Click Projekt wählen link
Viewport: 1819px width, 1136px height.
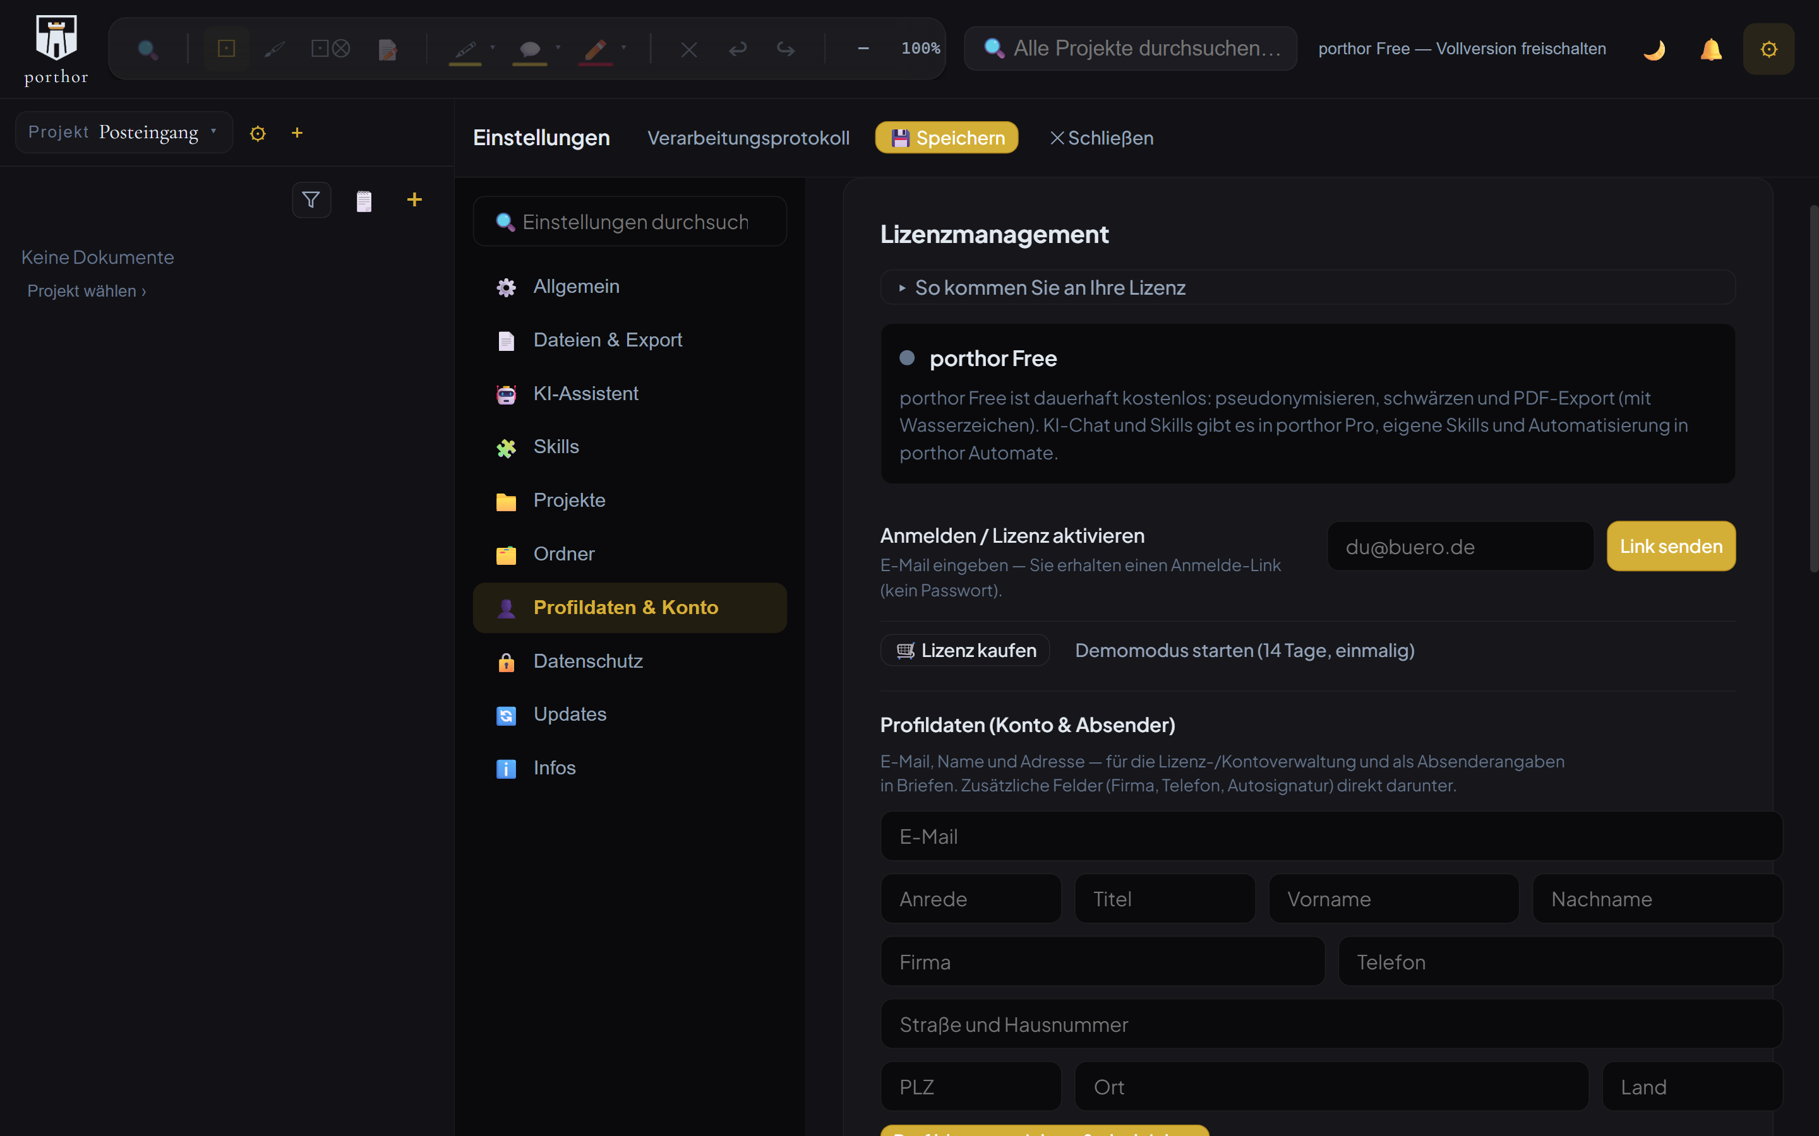[x=87, y=291]
